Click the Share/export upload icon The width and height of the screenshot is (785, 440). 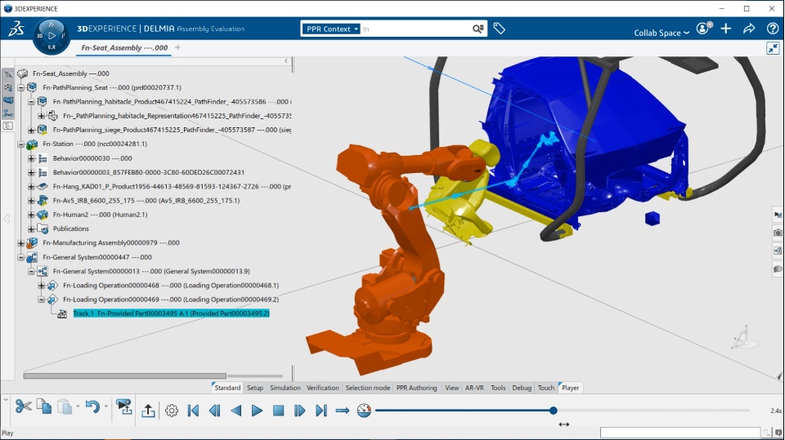coord(148,411)
